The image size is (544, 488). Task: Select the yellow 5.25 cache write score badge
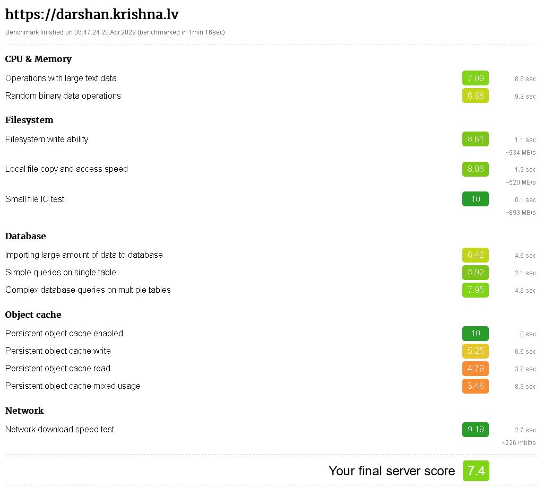tap(476, 351)
